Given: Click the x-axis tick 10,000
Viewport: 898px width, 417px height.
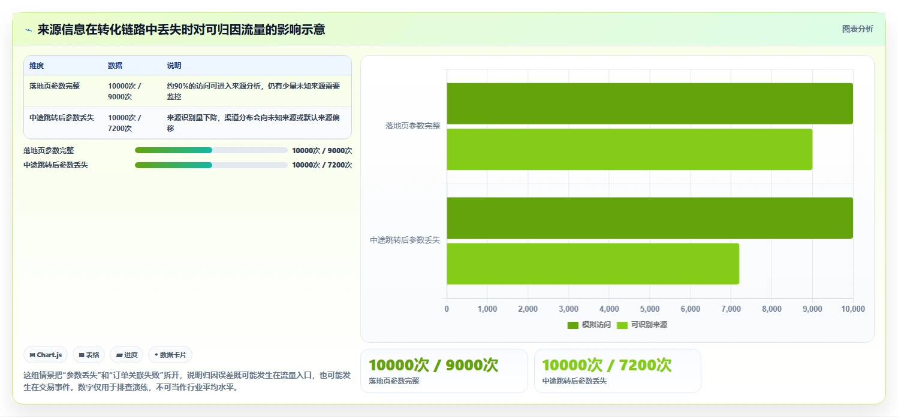Looking at the screenshot, I should point(853,309).
